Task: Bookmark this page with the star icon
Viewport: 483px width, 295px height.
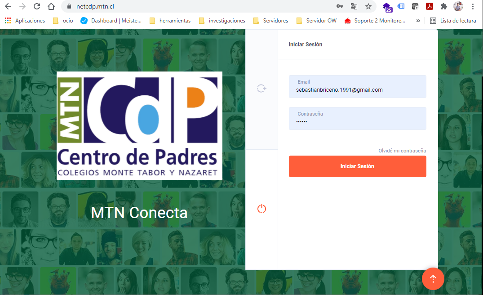Action: pos(368,6)
